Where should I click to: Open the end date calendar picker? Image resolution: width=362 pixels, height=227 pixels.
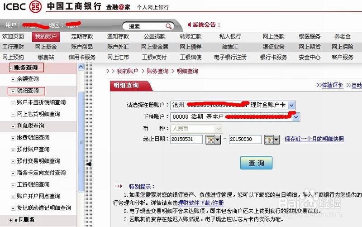pyautogui.click(x=272, y=140)
